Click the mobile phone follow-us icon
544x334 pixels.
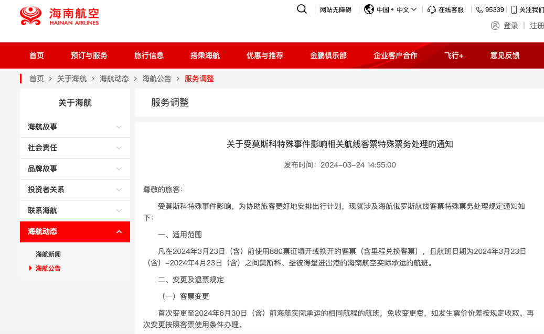coord(514,9)
